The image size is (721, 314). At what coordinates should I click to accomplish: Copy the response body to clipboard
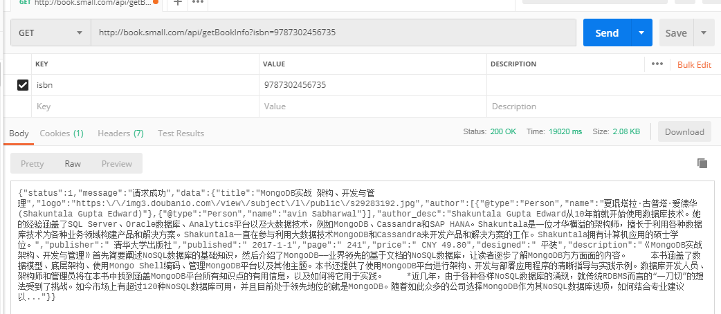pos(702,163)
